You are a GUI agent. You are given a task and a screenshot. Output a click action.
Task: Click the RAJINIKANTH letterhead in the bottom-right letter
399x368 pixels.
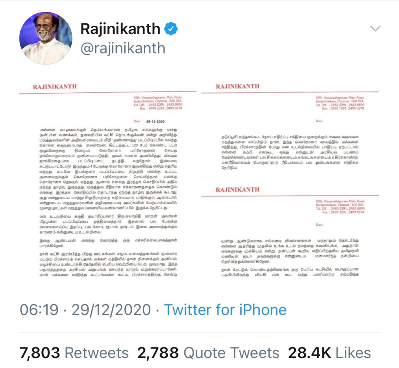(237, 189)
